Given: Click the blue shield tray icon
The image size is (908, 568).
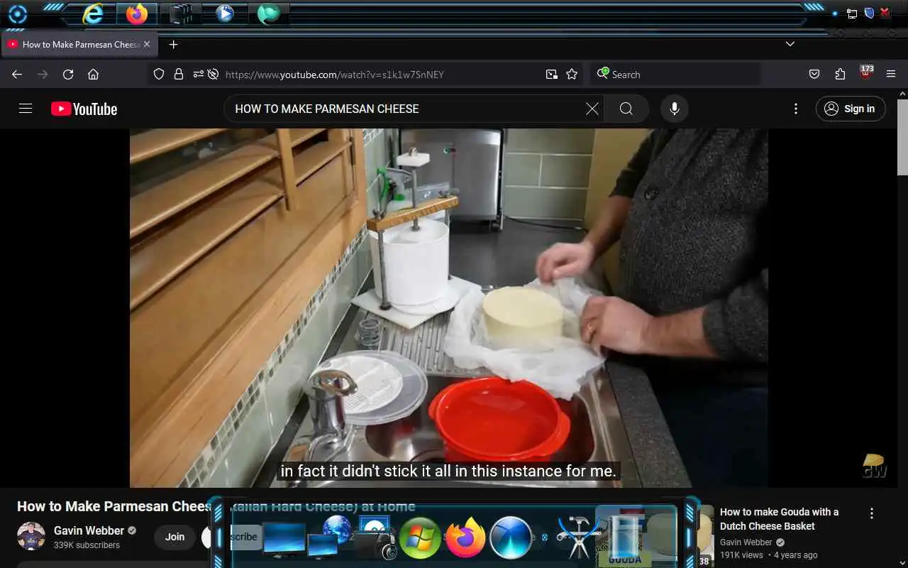Looking at the screenshot, I should click(868, 13).
